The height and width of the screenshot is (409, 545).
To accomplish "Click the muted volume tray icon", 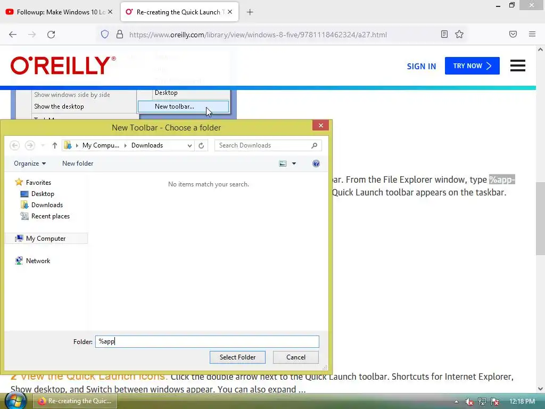I will 469,402.
